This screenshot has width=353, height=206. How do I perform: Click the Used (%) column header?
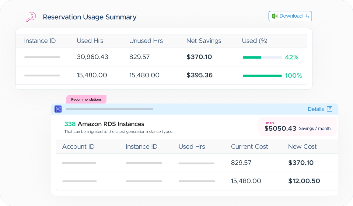tap(255, 41)
